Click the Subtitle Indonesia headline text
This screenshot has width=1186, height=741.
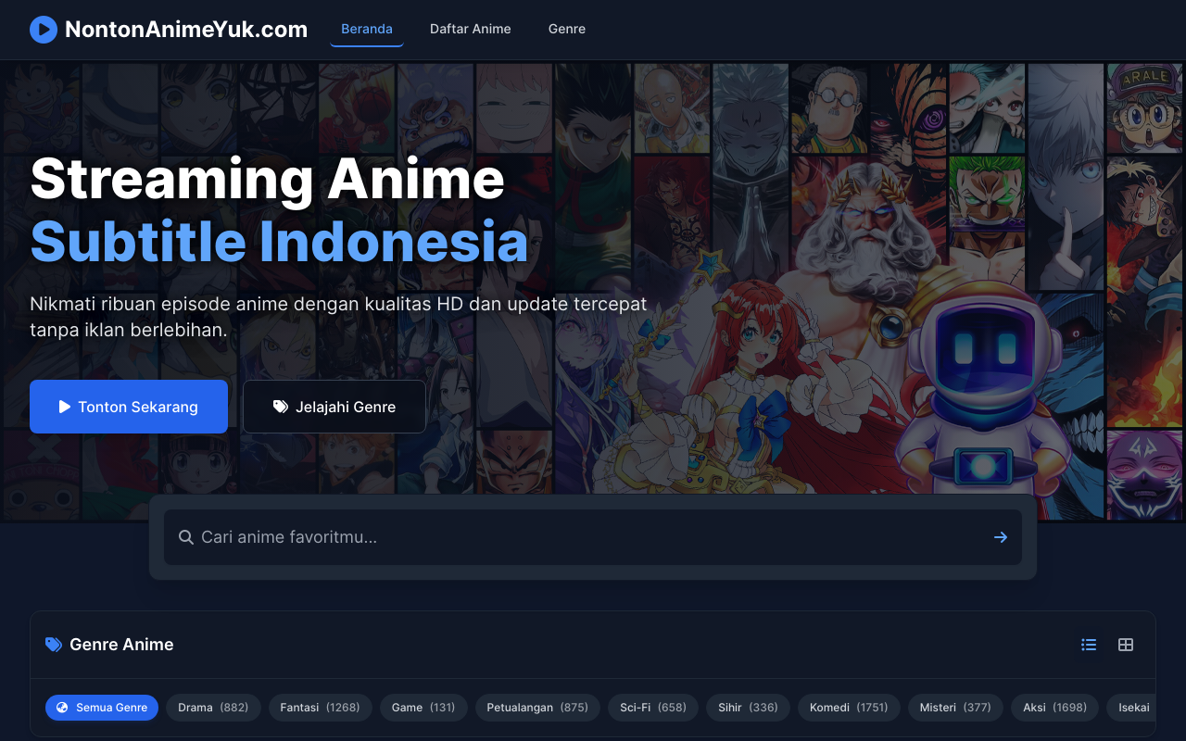coord(279,241)
